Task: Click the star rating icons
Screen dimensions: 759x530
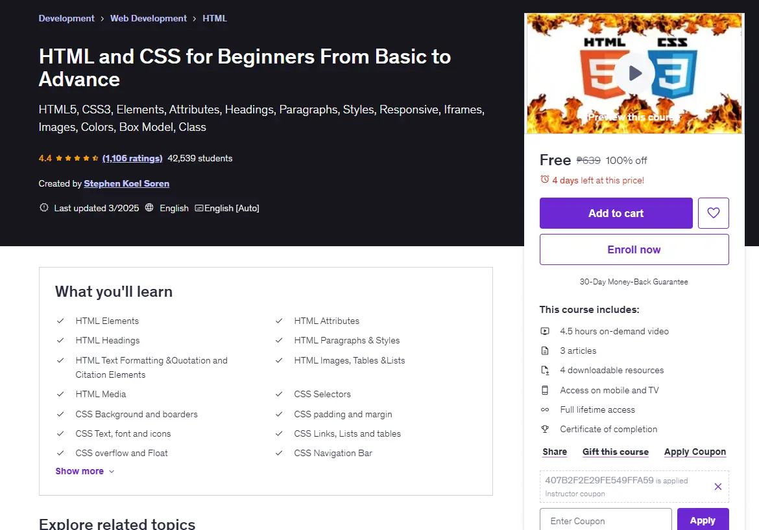Action: pyautogui.click(x=77, y=158)
